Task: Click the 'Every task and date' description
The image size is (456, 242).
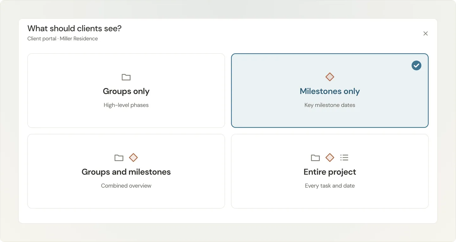Action: point(330,186)
